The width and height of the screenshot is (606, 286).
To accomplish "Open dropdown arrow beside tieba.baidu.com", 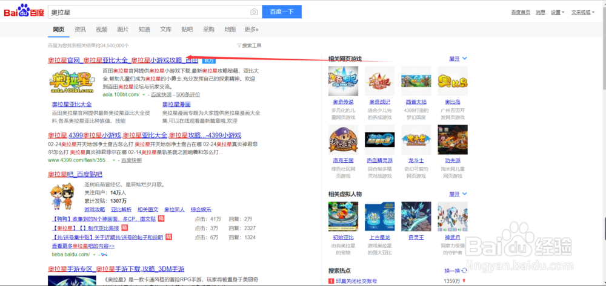I will (95, 255).
